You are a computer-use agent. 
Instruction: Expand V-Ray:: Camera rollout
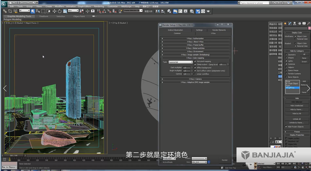195,79
